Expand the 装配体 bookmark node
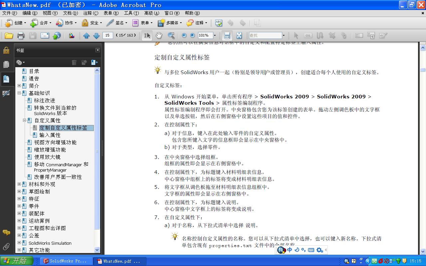 pyautogui.click(x=19, y=213)
